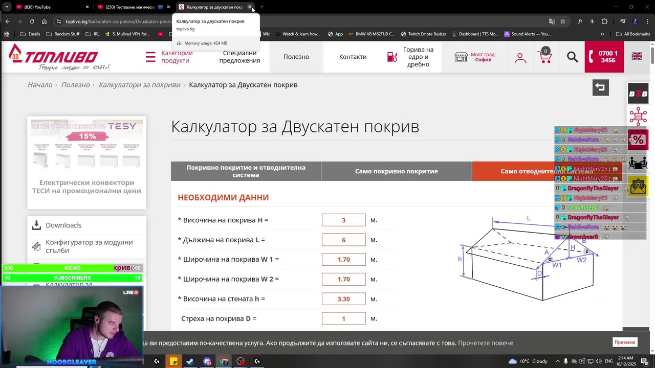Edit the roof width W 2 field
Screen dimensions: 655x368
click(x=344, y=279)
